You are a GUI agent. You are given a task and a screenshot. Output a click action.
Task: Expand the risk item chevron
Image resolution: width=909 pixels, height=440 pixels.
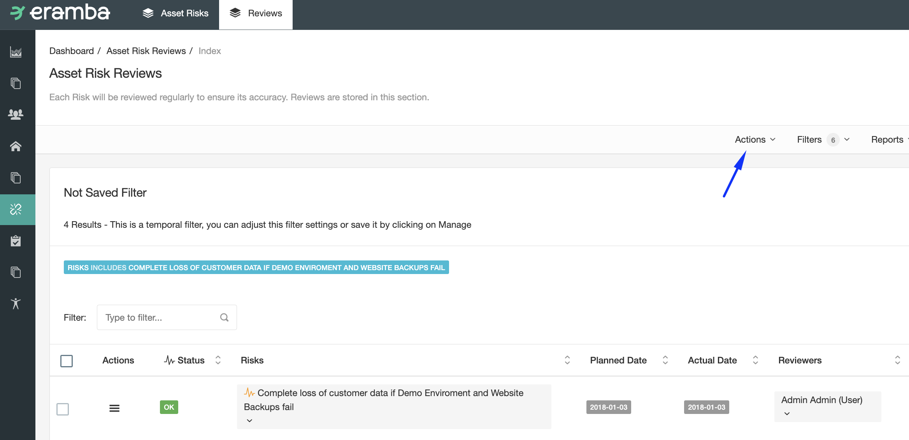pos(249,421)
